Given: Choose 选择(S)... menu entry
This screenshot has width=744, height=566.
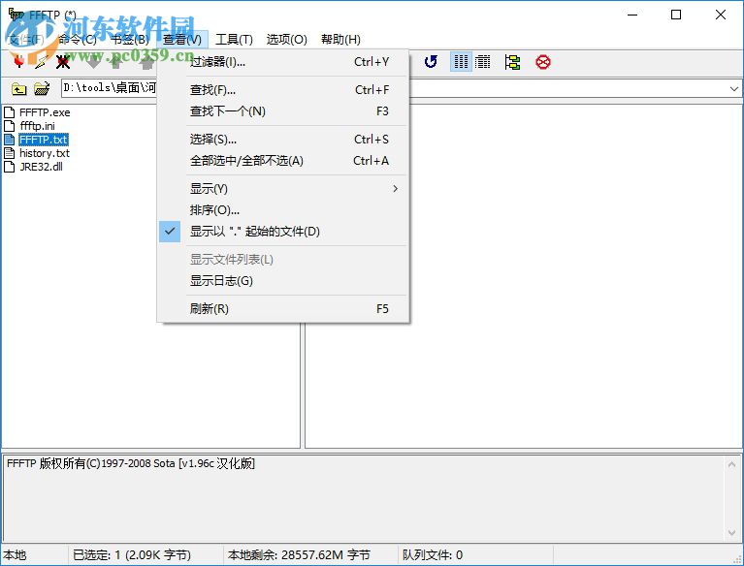Looking at the screenshot, I should pyautogui.click(x=284, y=139).
